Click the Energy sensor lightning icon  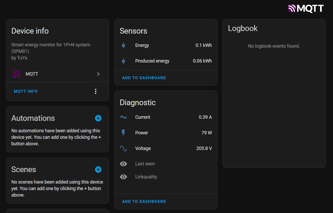123,46
